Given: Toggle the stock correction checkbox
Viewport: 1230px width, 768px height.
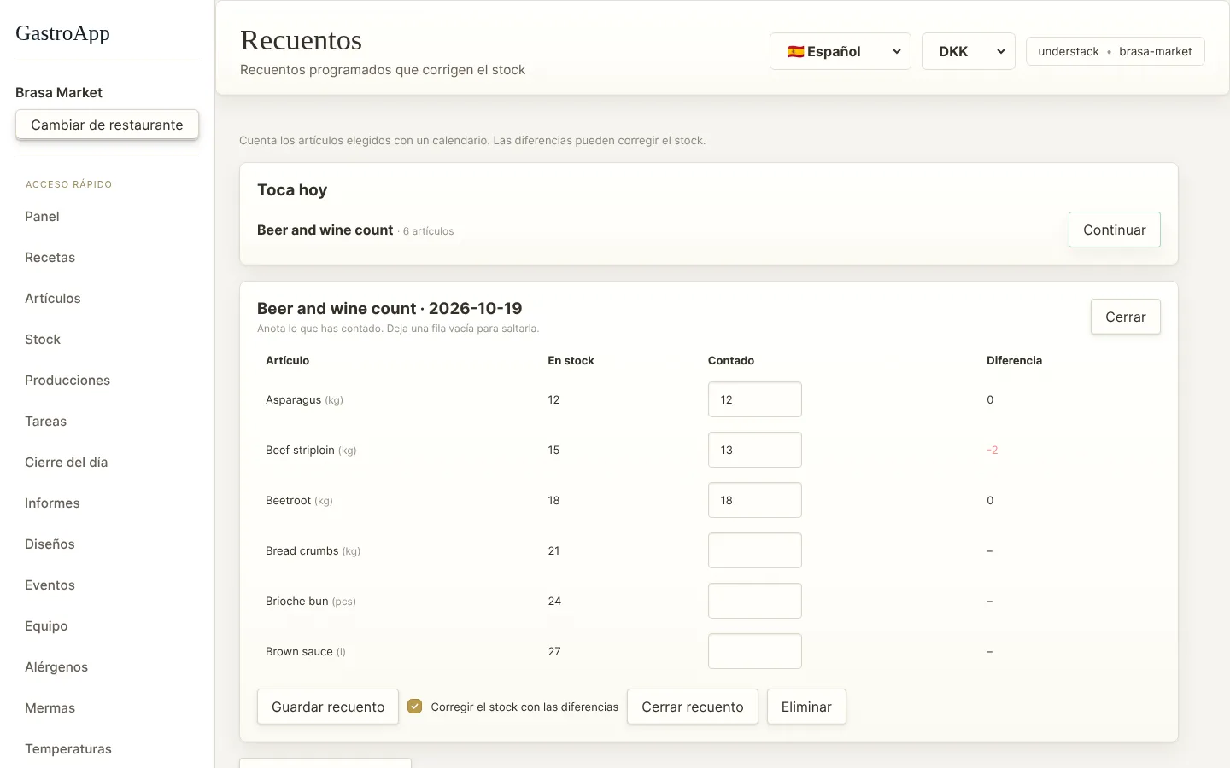Looking at the screenshot, I should pos(414,706).
